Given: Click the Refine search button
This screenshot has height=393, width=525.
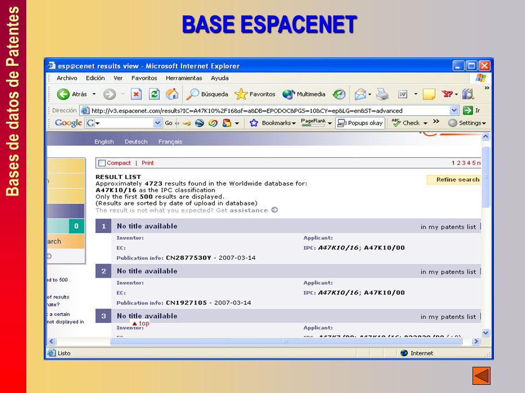Looking at the screenshot, I should (454, 180).
